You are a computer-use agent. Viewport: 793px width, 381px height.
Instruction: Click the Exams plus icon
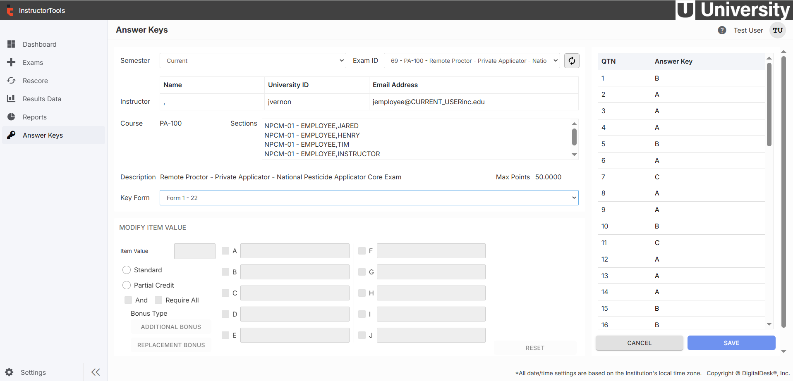[x=11, y=62]
